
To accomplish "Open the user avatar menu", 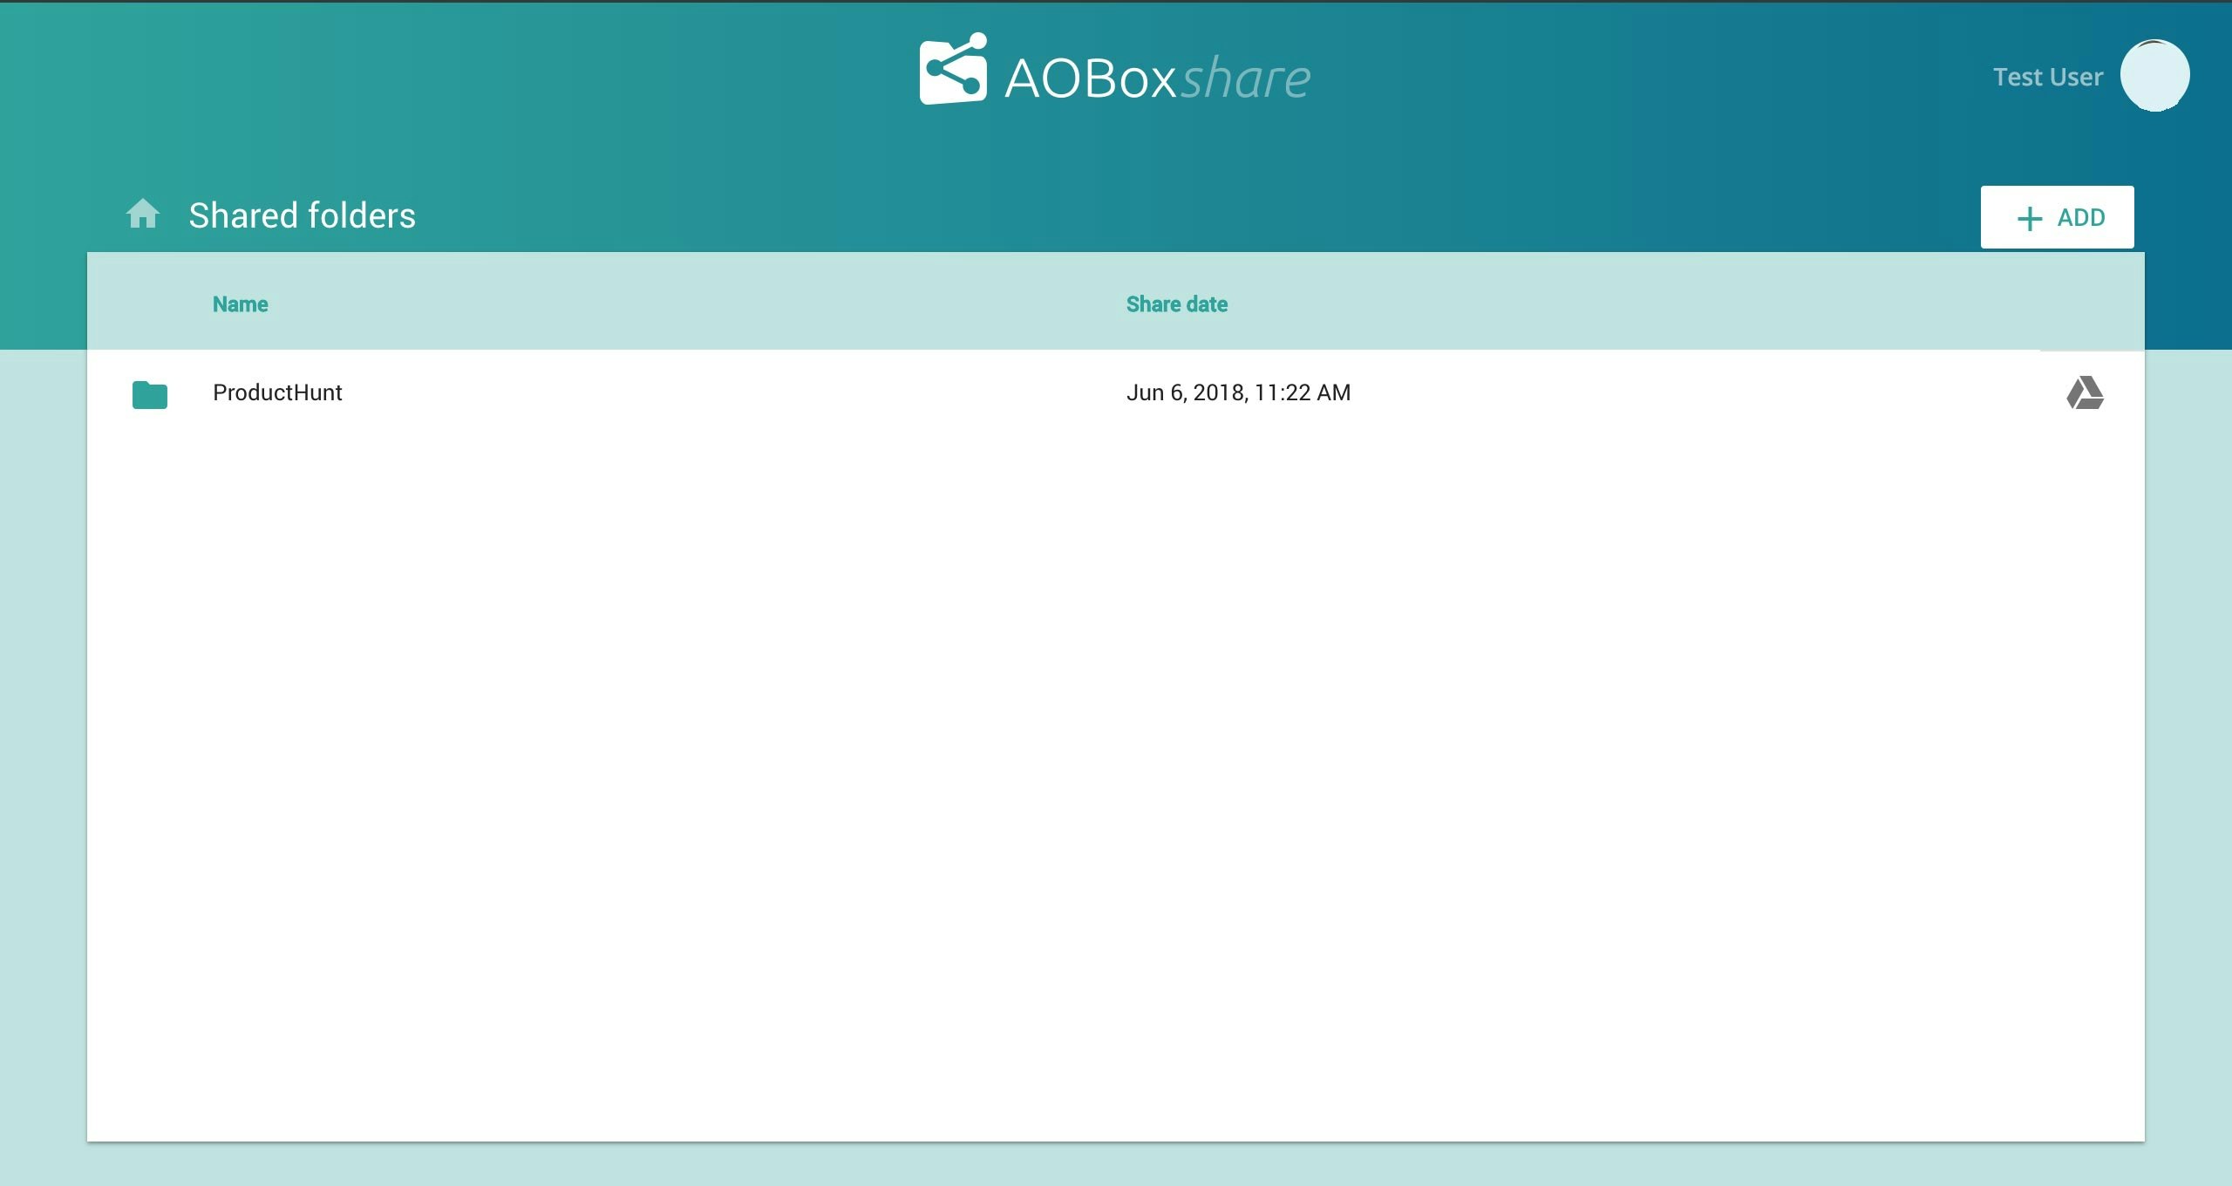I will 2154,76.
